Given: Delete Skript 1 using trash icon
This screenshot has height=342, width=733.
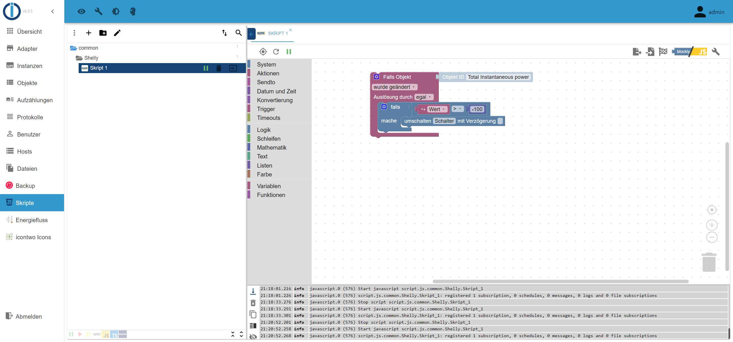Looking at the screenshot, I should click(219, 68).
